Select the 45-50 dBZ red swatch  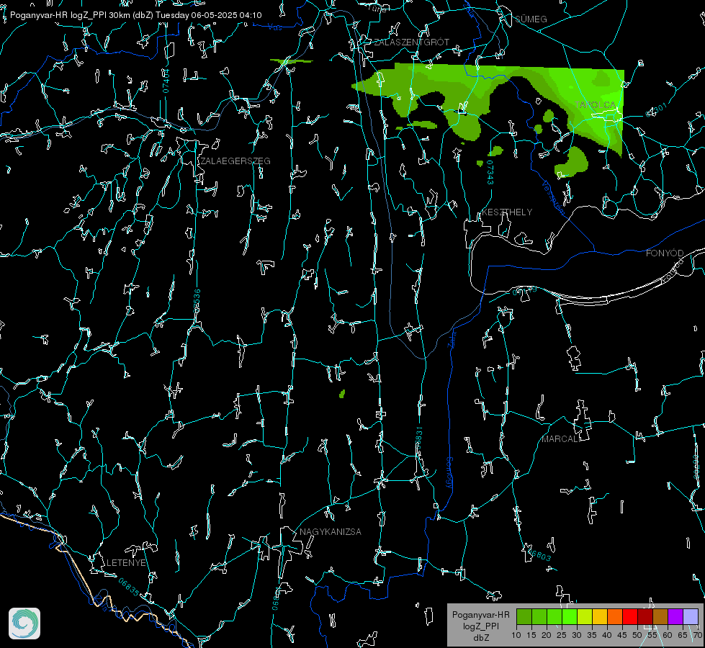pos(630,616)
